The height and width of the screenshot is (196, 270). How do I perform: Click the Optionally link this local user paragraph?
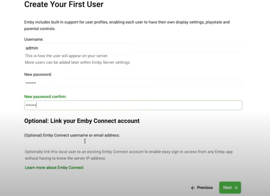point(128,154)
